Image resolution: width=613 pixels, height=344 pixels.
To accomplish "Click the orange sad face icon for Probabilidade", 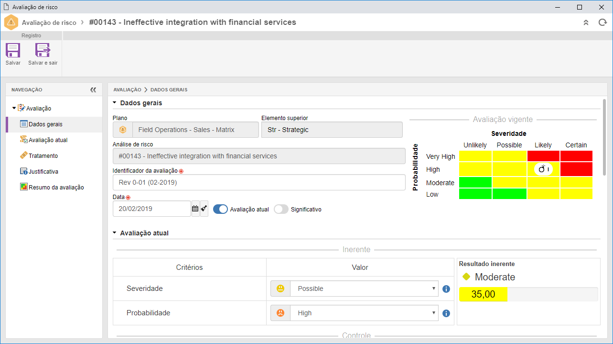I will pos(280,313).
